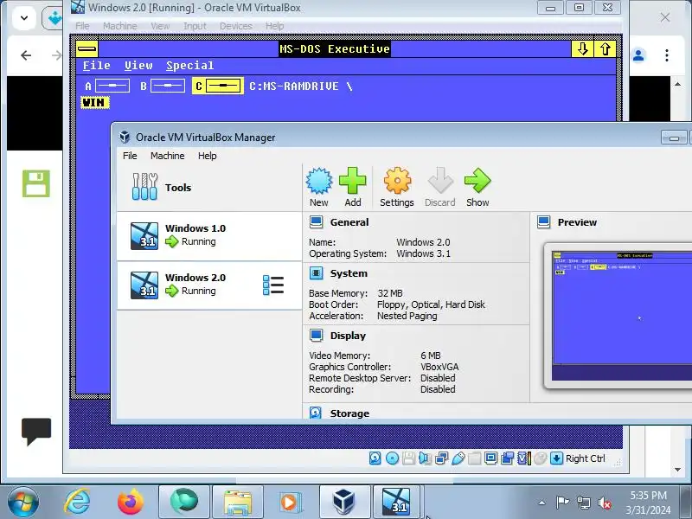Open the browser tab dropdown chevron
The height and width of the screenshot is (519, 692).
click(24, 18)
